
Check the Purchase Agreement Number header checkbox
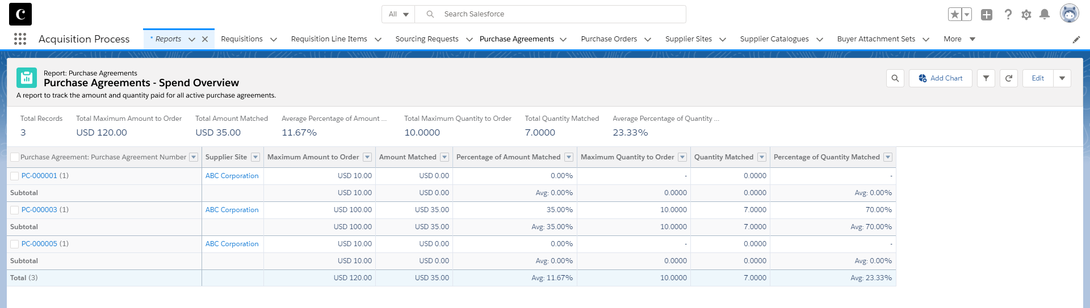pos(15,157)
